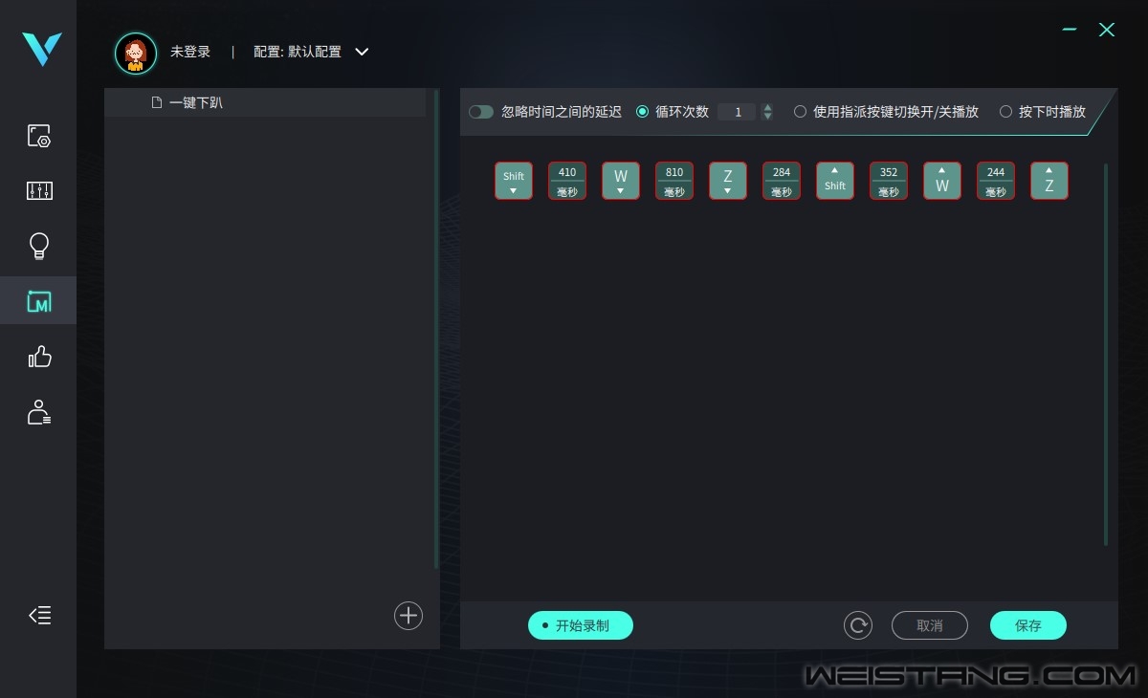Toggle 忽略时间之间的延迟 switch
The image size is (1148, 698).
481,112
